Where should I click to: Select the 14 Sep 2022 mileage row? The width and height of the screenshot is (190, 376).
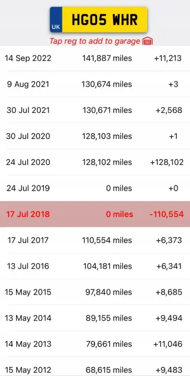pyautogui.click(x=95, y=58)
